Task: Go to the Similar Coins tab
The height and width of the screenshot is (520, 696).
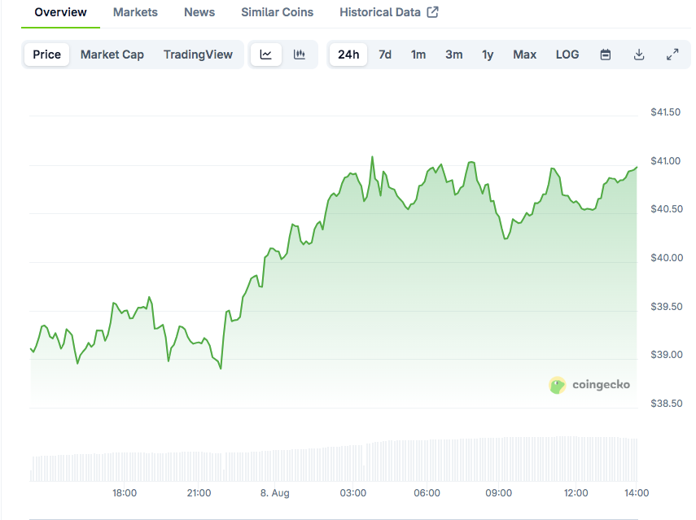Action: click(277, 12)
